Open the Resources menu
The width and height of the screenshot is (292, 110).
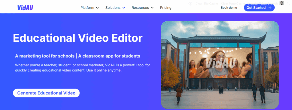(140, 8)
